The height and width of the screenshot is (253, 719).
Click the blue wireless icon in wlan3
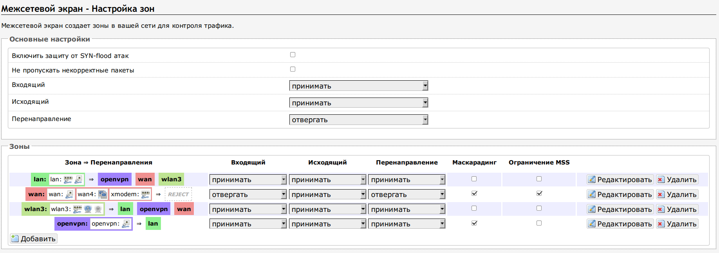coord(88,209)
